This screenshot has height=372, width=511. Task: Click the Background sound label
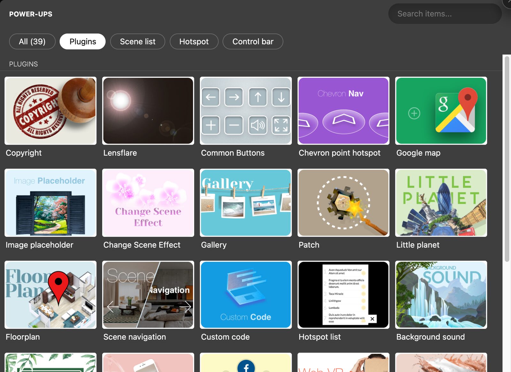click(x=431, y=337)
